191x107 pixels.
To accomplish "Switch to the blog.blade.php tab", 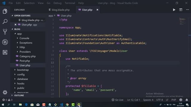I will tap(61, 10).
